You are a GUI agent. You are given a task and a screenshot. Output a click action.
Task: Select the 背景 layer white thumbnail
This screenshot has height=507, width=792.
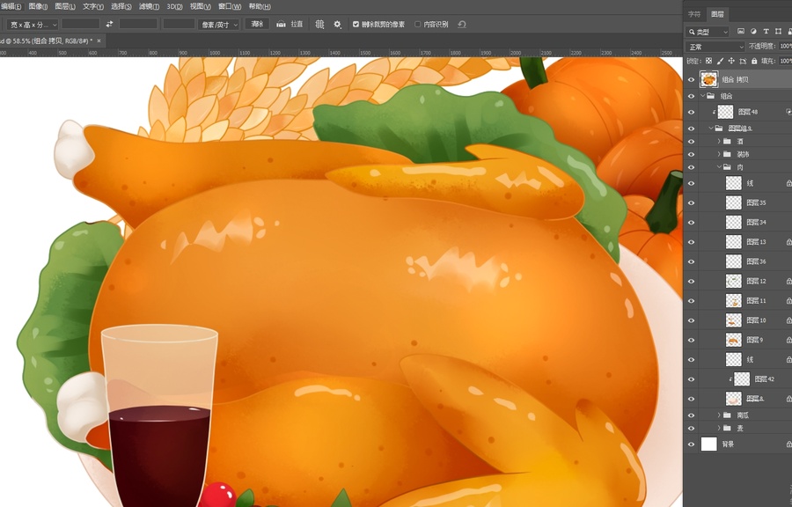tap(708, 445)
